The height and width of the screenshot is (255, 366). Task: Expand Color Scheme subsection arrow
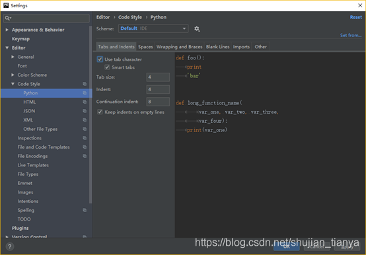pos(13,75)
